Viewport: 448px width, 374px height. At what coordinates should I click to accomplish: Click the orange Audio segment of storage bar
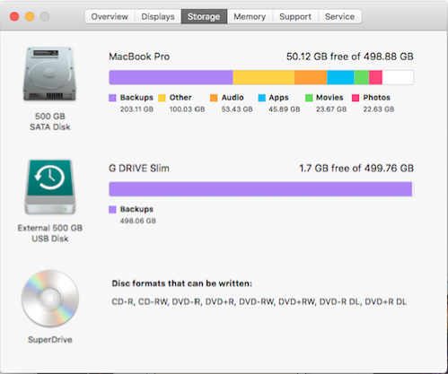(311, 77)
